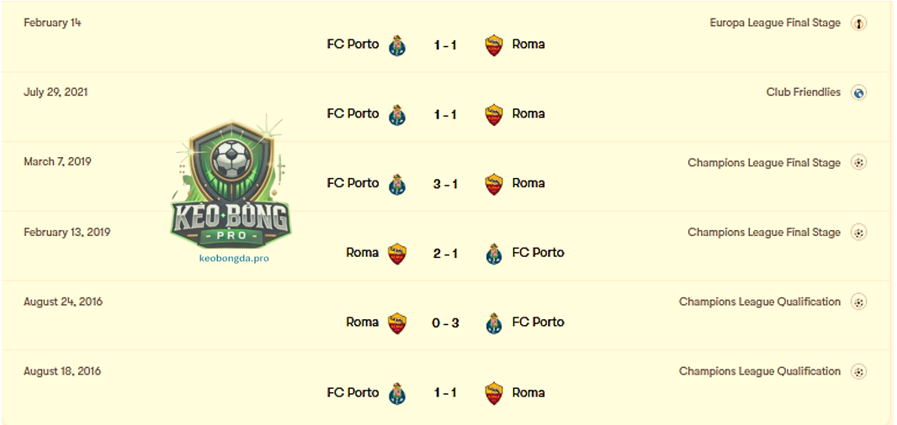Open Champions League Qualification link for August 24, 2016

760,302
